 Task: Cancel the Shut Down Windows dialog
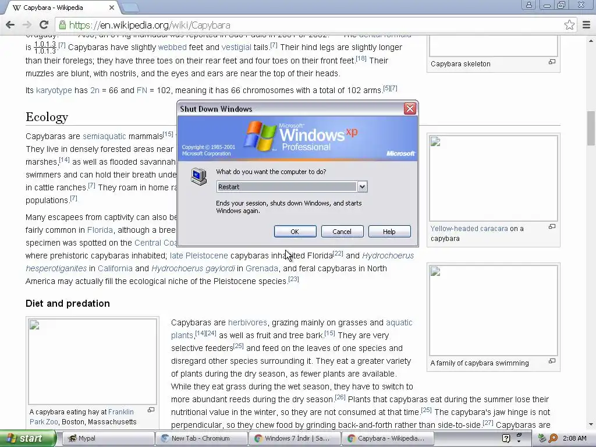pyautogui.click(x=342, y=232)
